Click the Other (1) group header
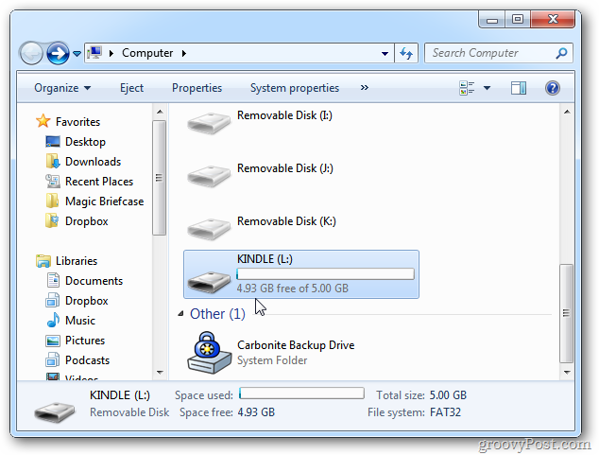 pyautogui.click(x=217, y=314)
